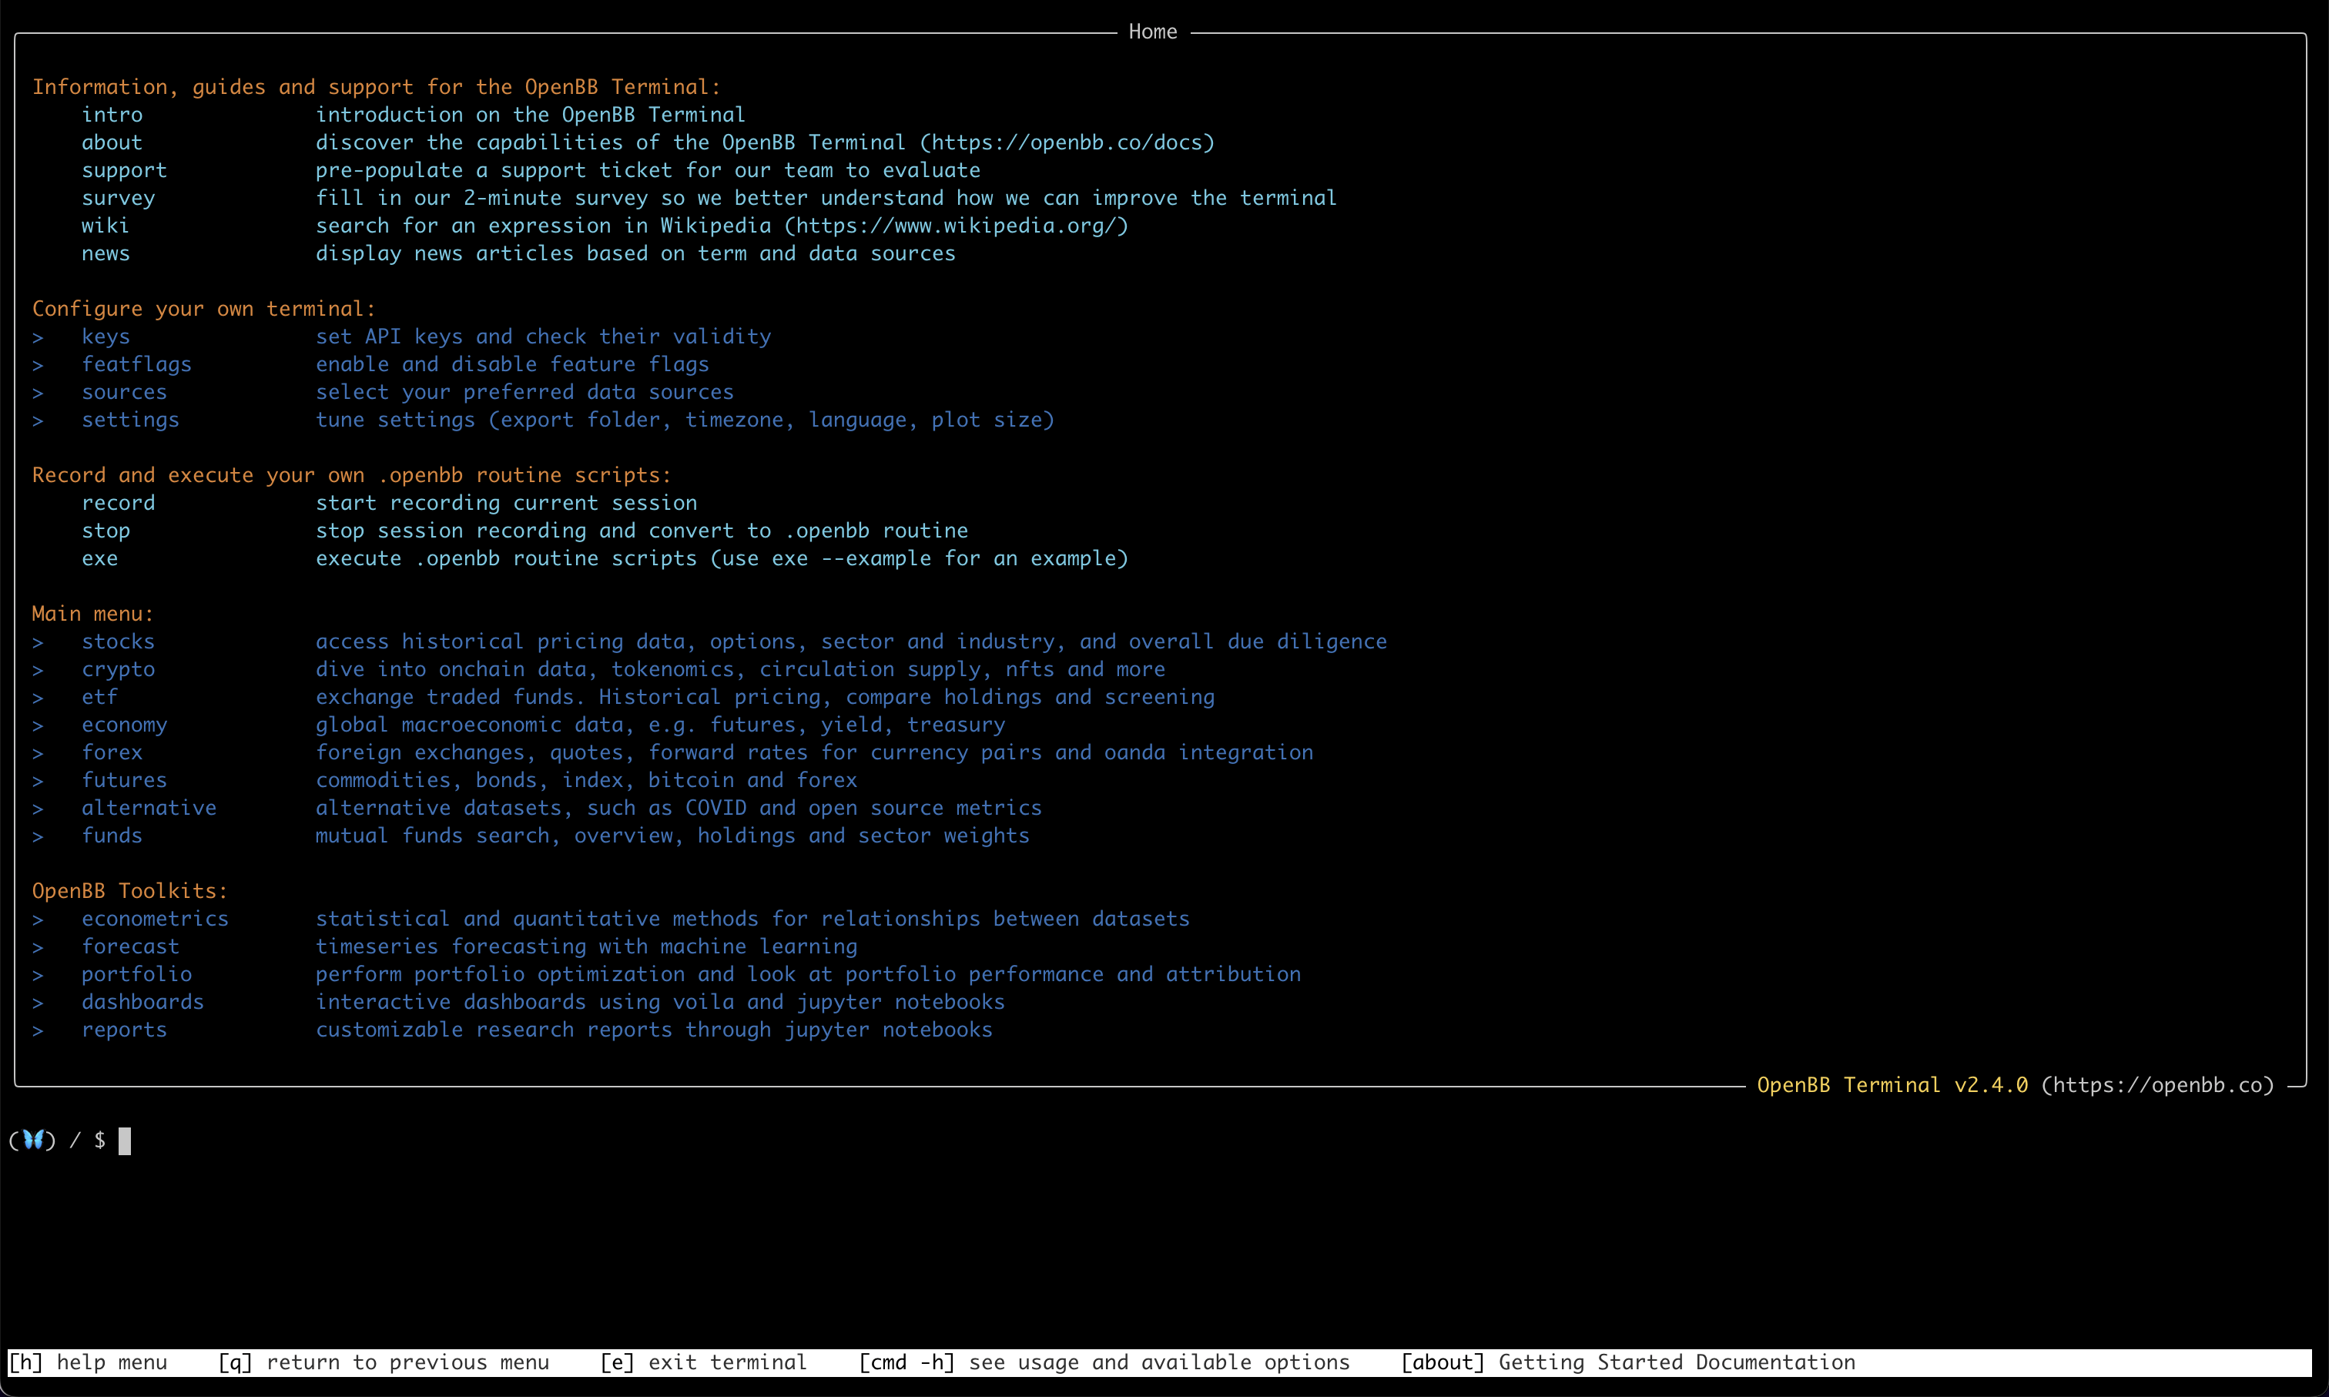Viewport: 2329px width, 1397px height.
Task: Click '[q] return to previous menu' hint
Action: pos(384,1362)
